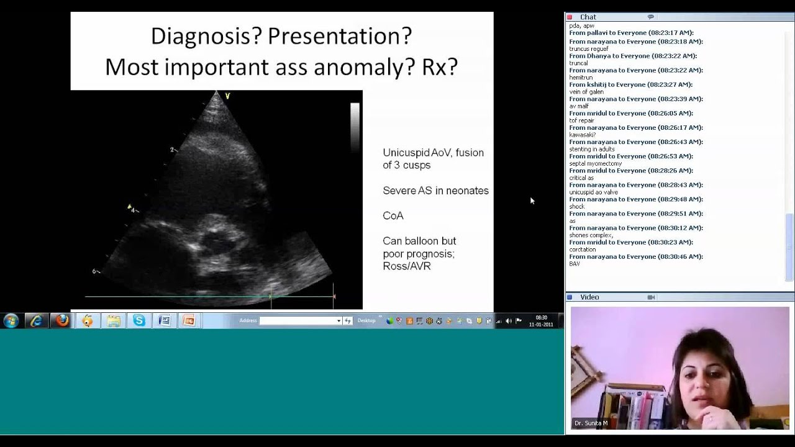Screen dimensions: 795x447
Task: Click the red Chat panel header square
Action: [570, 17]
